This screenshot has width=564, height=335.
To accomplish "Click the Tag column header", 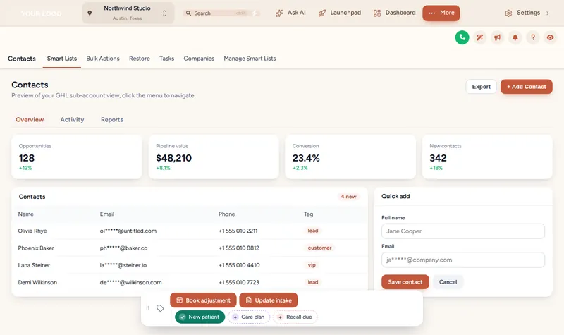I will [x=308, y=214].
